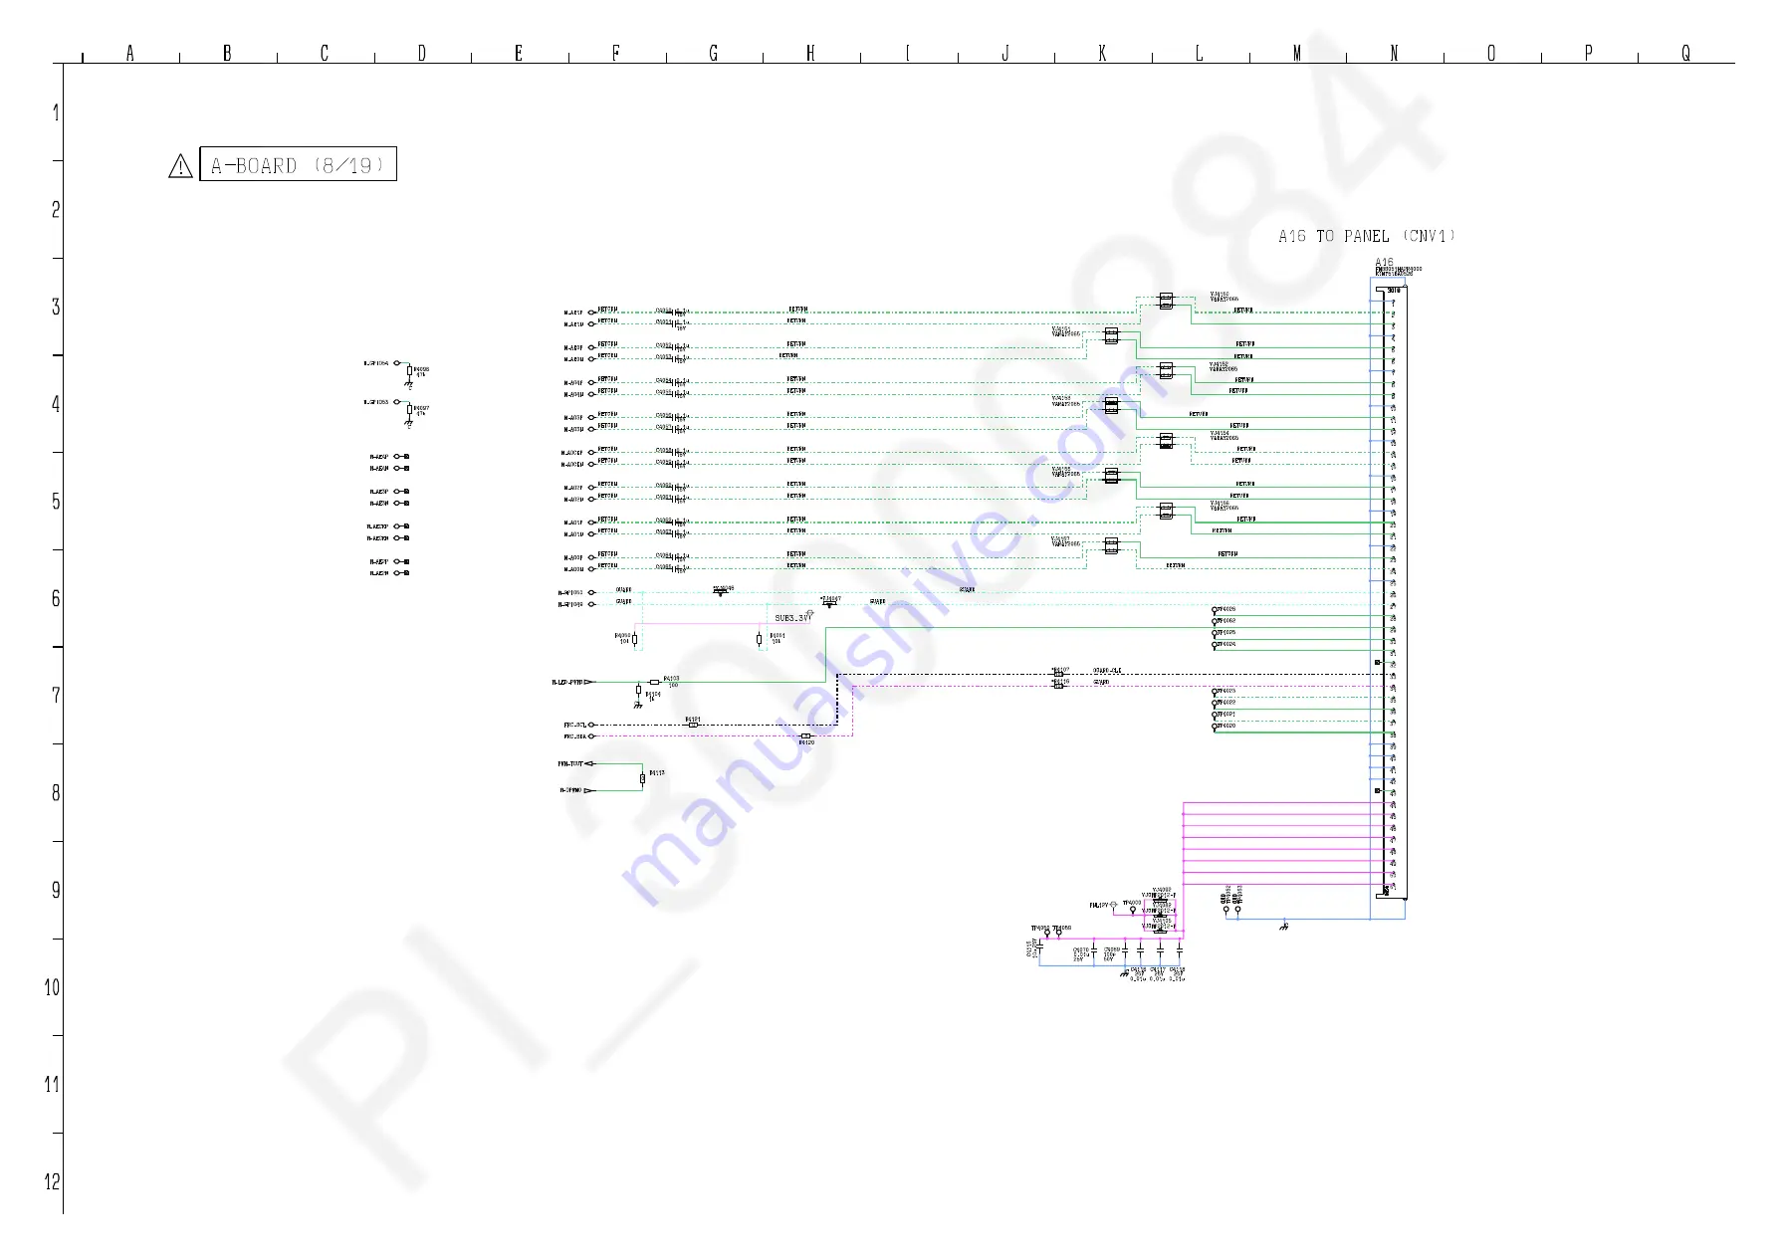Click the lowest common-mode filter symbol
Viewport: 1779px width, 1257px height.
pyautogui.click(x=1111, y=546)
